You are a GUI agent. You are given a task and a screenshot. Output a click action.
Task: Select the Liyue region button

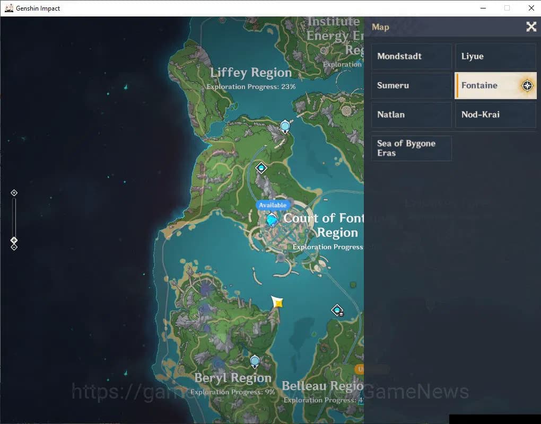[x=495, y=56]
